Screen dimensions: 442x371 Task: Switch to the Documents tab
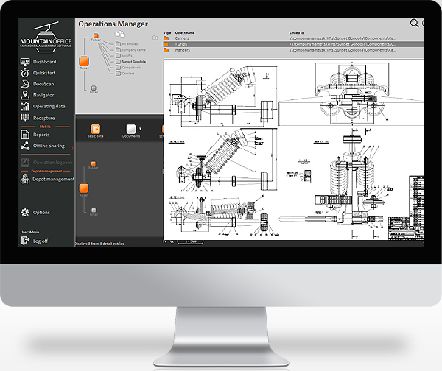pyautogui.click(x=131, y=131)
